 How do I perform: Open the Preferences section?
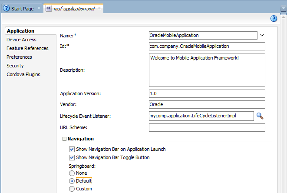click(19, 57)
